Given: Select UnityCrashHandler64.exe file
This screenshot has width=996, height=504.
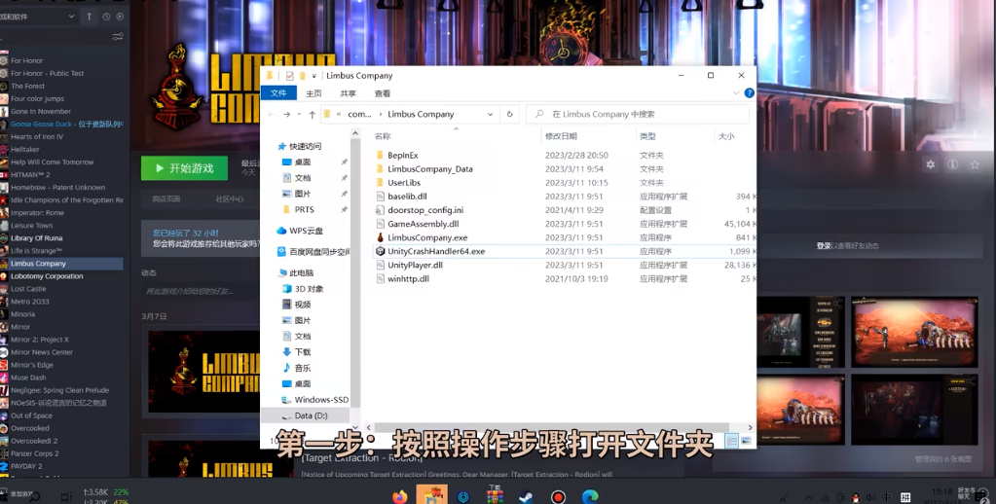Looking at the screenshot, I should (436, 251).
